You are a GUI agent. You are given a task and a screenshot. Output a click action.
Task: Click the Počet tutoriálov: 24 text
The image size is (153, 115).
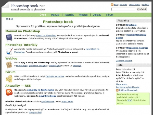pyautogui.click(x=125, y=69)
